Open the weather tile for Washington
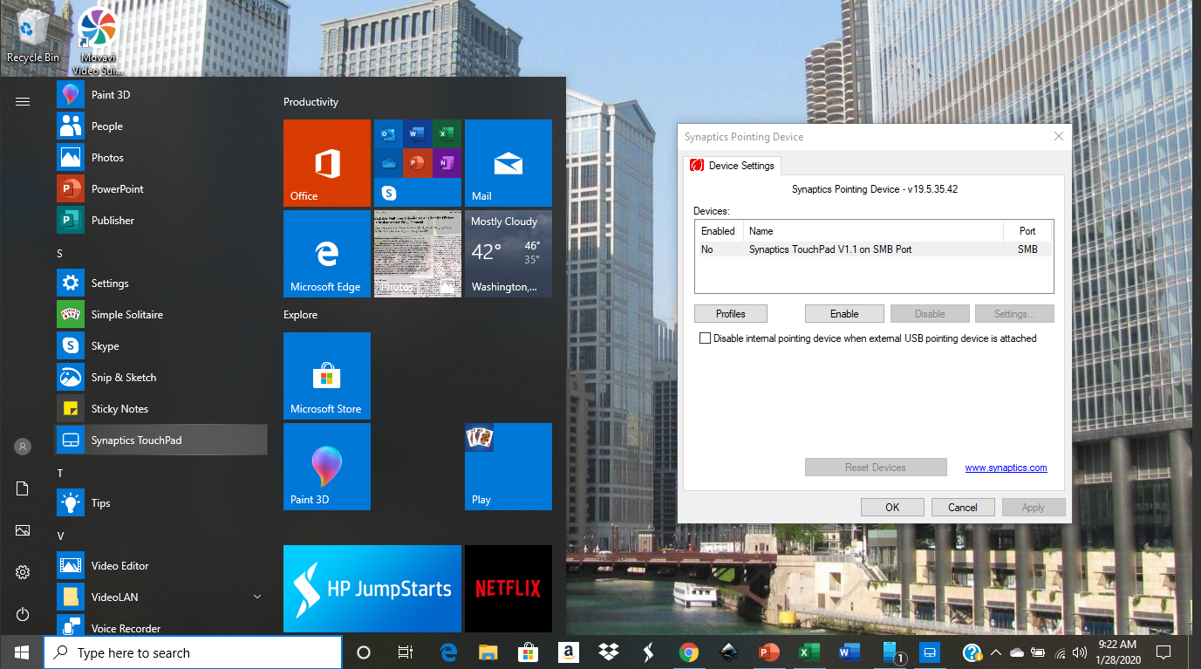1201x669 pixels. click(x=508, y=254)
